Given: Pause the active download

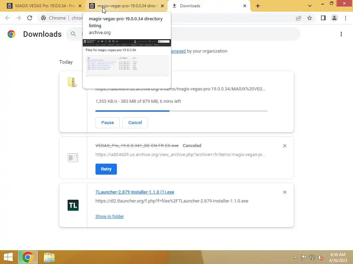Looking at the screenshot, I should tap(108, 123).
